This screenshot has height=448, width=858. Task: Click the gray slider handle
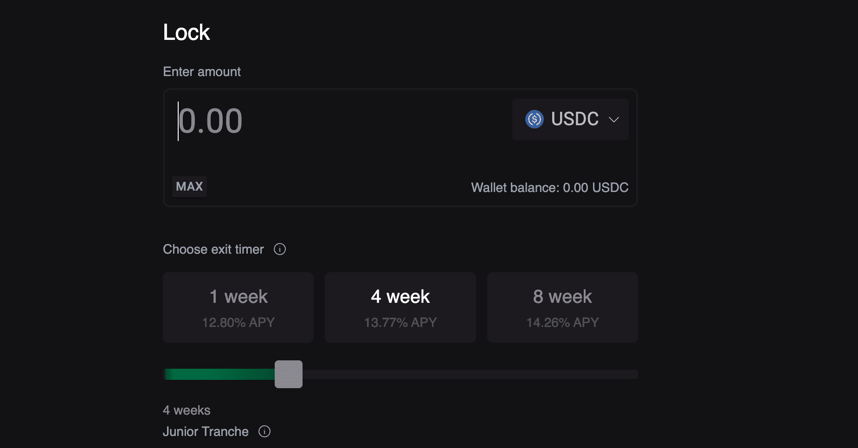[289, 374]
